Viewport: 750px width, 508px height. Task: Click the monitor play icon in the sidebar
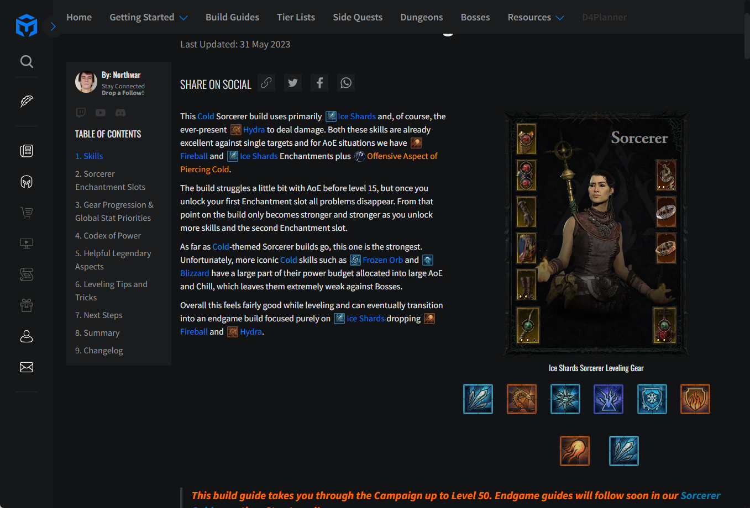click(27, 244)
